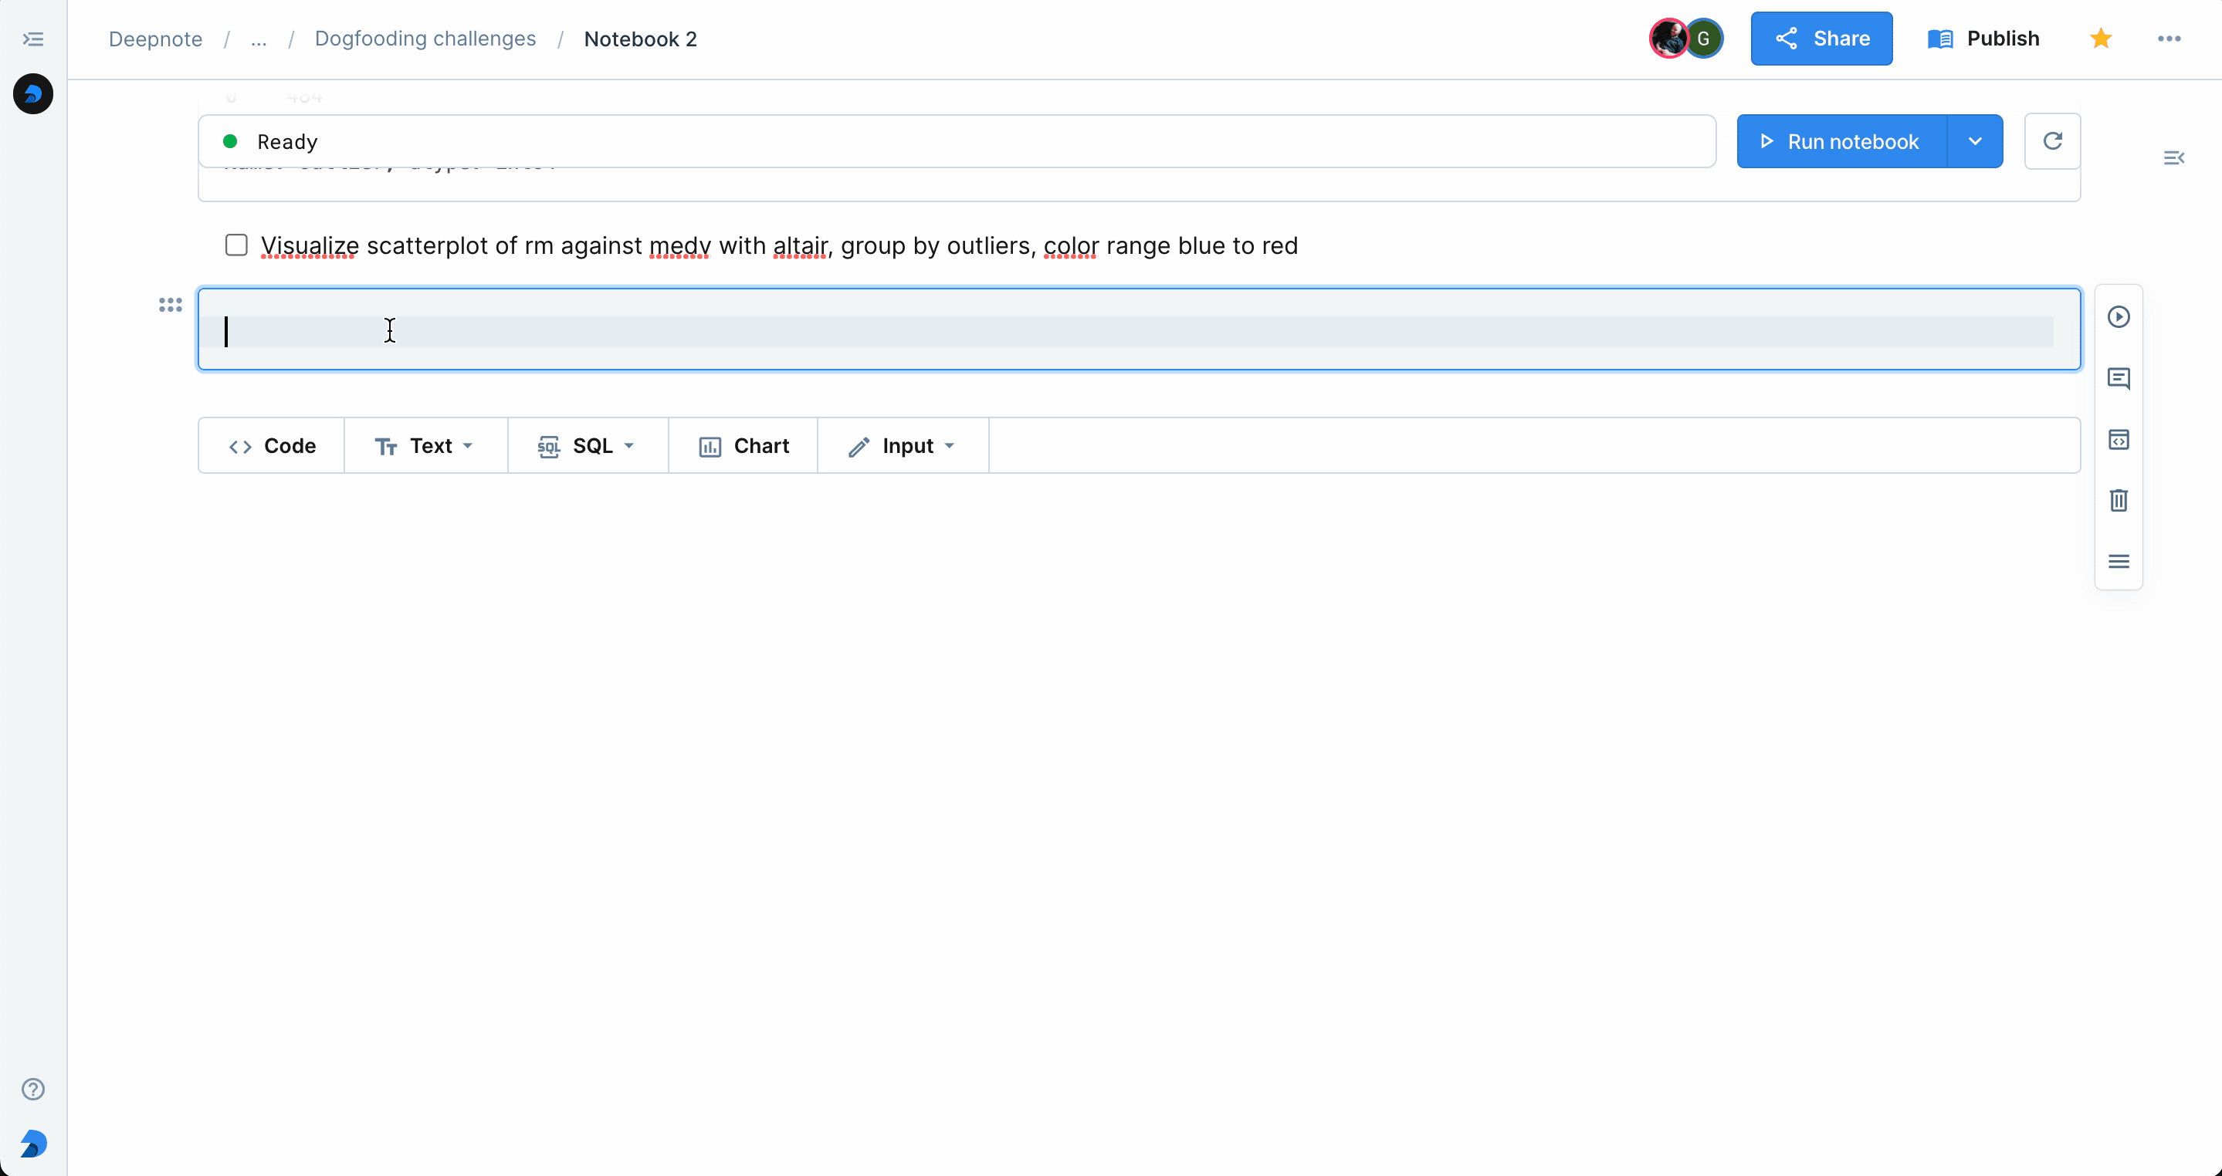Click the hamburger/text sidebar icon
This screenshot has height=1176, width=2222.
tap(2119, 561)
